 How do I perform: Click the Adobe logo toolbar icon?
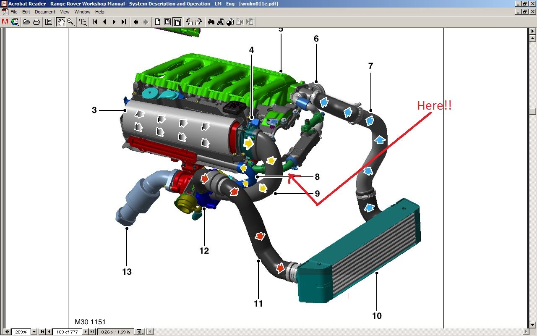(5, 22)
